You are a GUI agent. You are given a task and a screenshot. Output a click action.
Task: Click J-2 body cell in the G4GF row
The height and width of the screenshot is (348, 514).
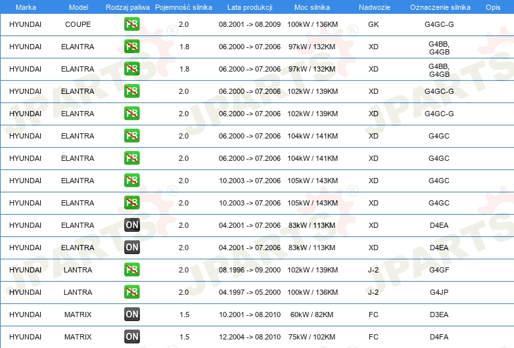click(373, 270)
